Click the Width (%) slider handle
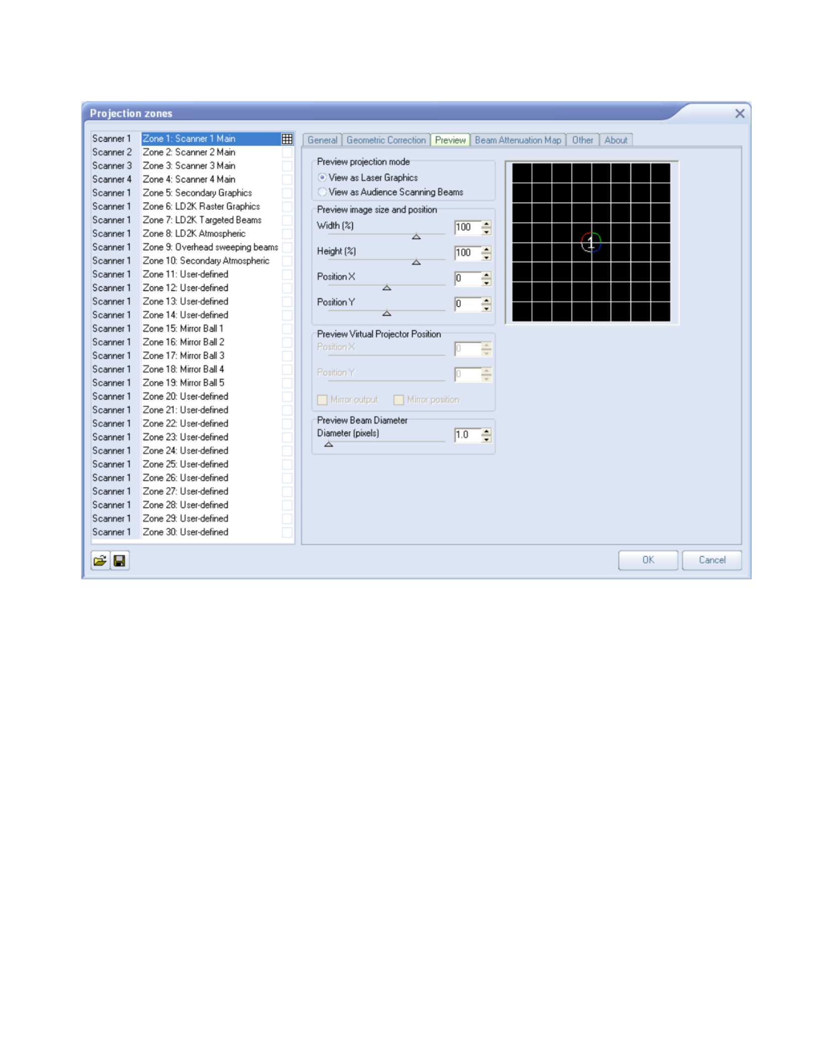Viewport: 815px width, 1055px height. tap(416, 237)
